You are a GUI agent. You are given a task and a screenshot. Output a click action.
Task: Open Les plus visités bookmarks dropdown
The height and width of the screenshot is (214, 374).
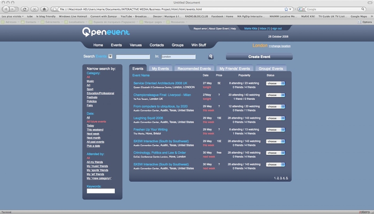tap(12, 16)
